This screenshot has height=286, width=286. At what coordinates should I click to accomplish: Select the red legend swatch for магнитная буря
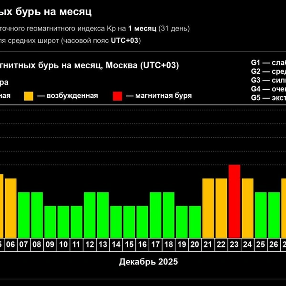117,96
